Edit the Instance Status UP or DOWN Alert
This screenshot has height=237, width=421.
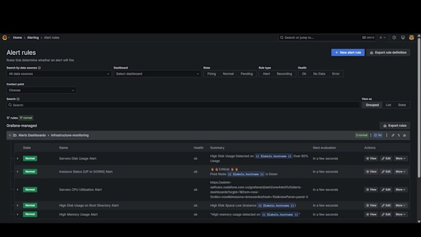[x=386, y=171]
